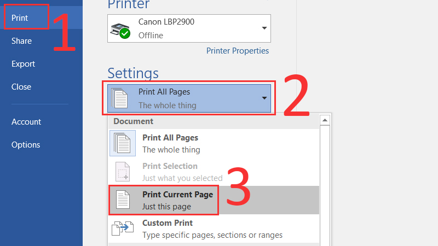Open the printer selection dropdown arrow
The height and width of the screenshot is (246, 438).
tap(264, 28)
